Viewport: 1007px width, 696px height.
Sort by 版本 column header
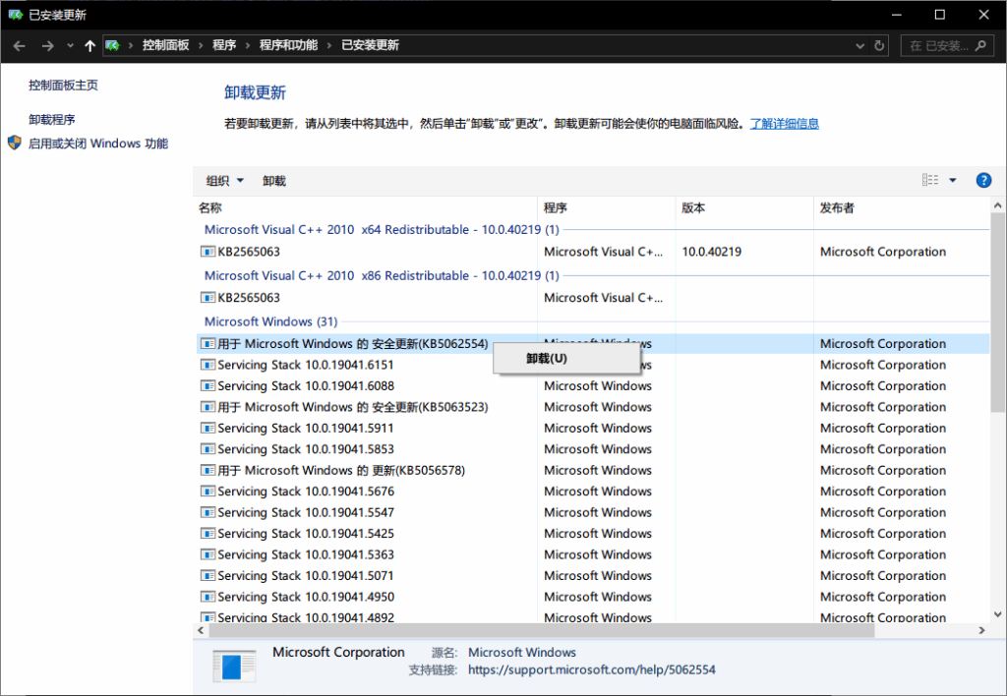(x=744, y=208)
